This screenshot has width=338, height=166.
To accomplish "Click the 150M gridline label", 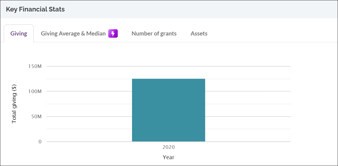I will pyautogui.click(x=35, y=66).
